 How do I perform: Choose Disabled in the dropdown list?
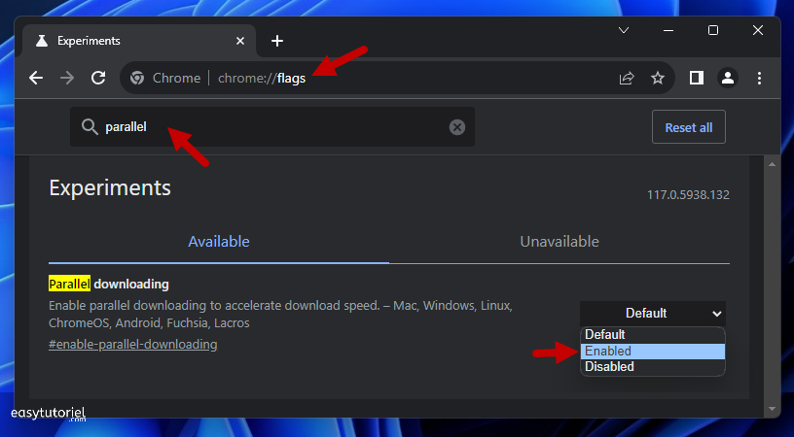pyautogui.click(x=653, y=367)
